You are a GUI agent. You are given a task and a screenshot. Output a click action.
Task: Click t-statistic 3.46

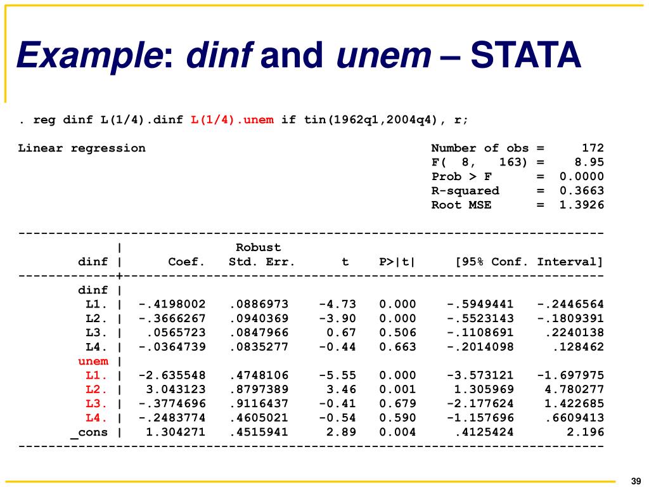(341, 389)
